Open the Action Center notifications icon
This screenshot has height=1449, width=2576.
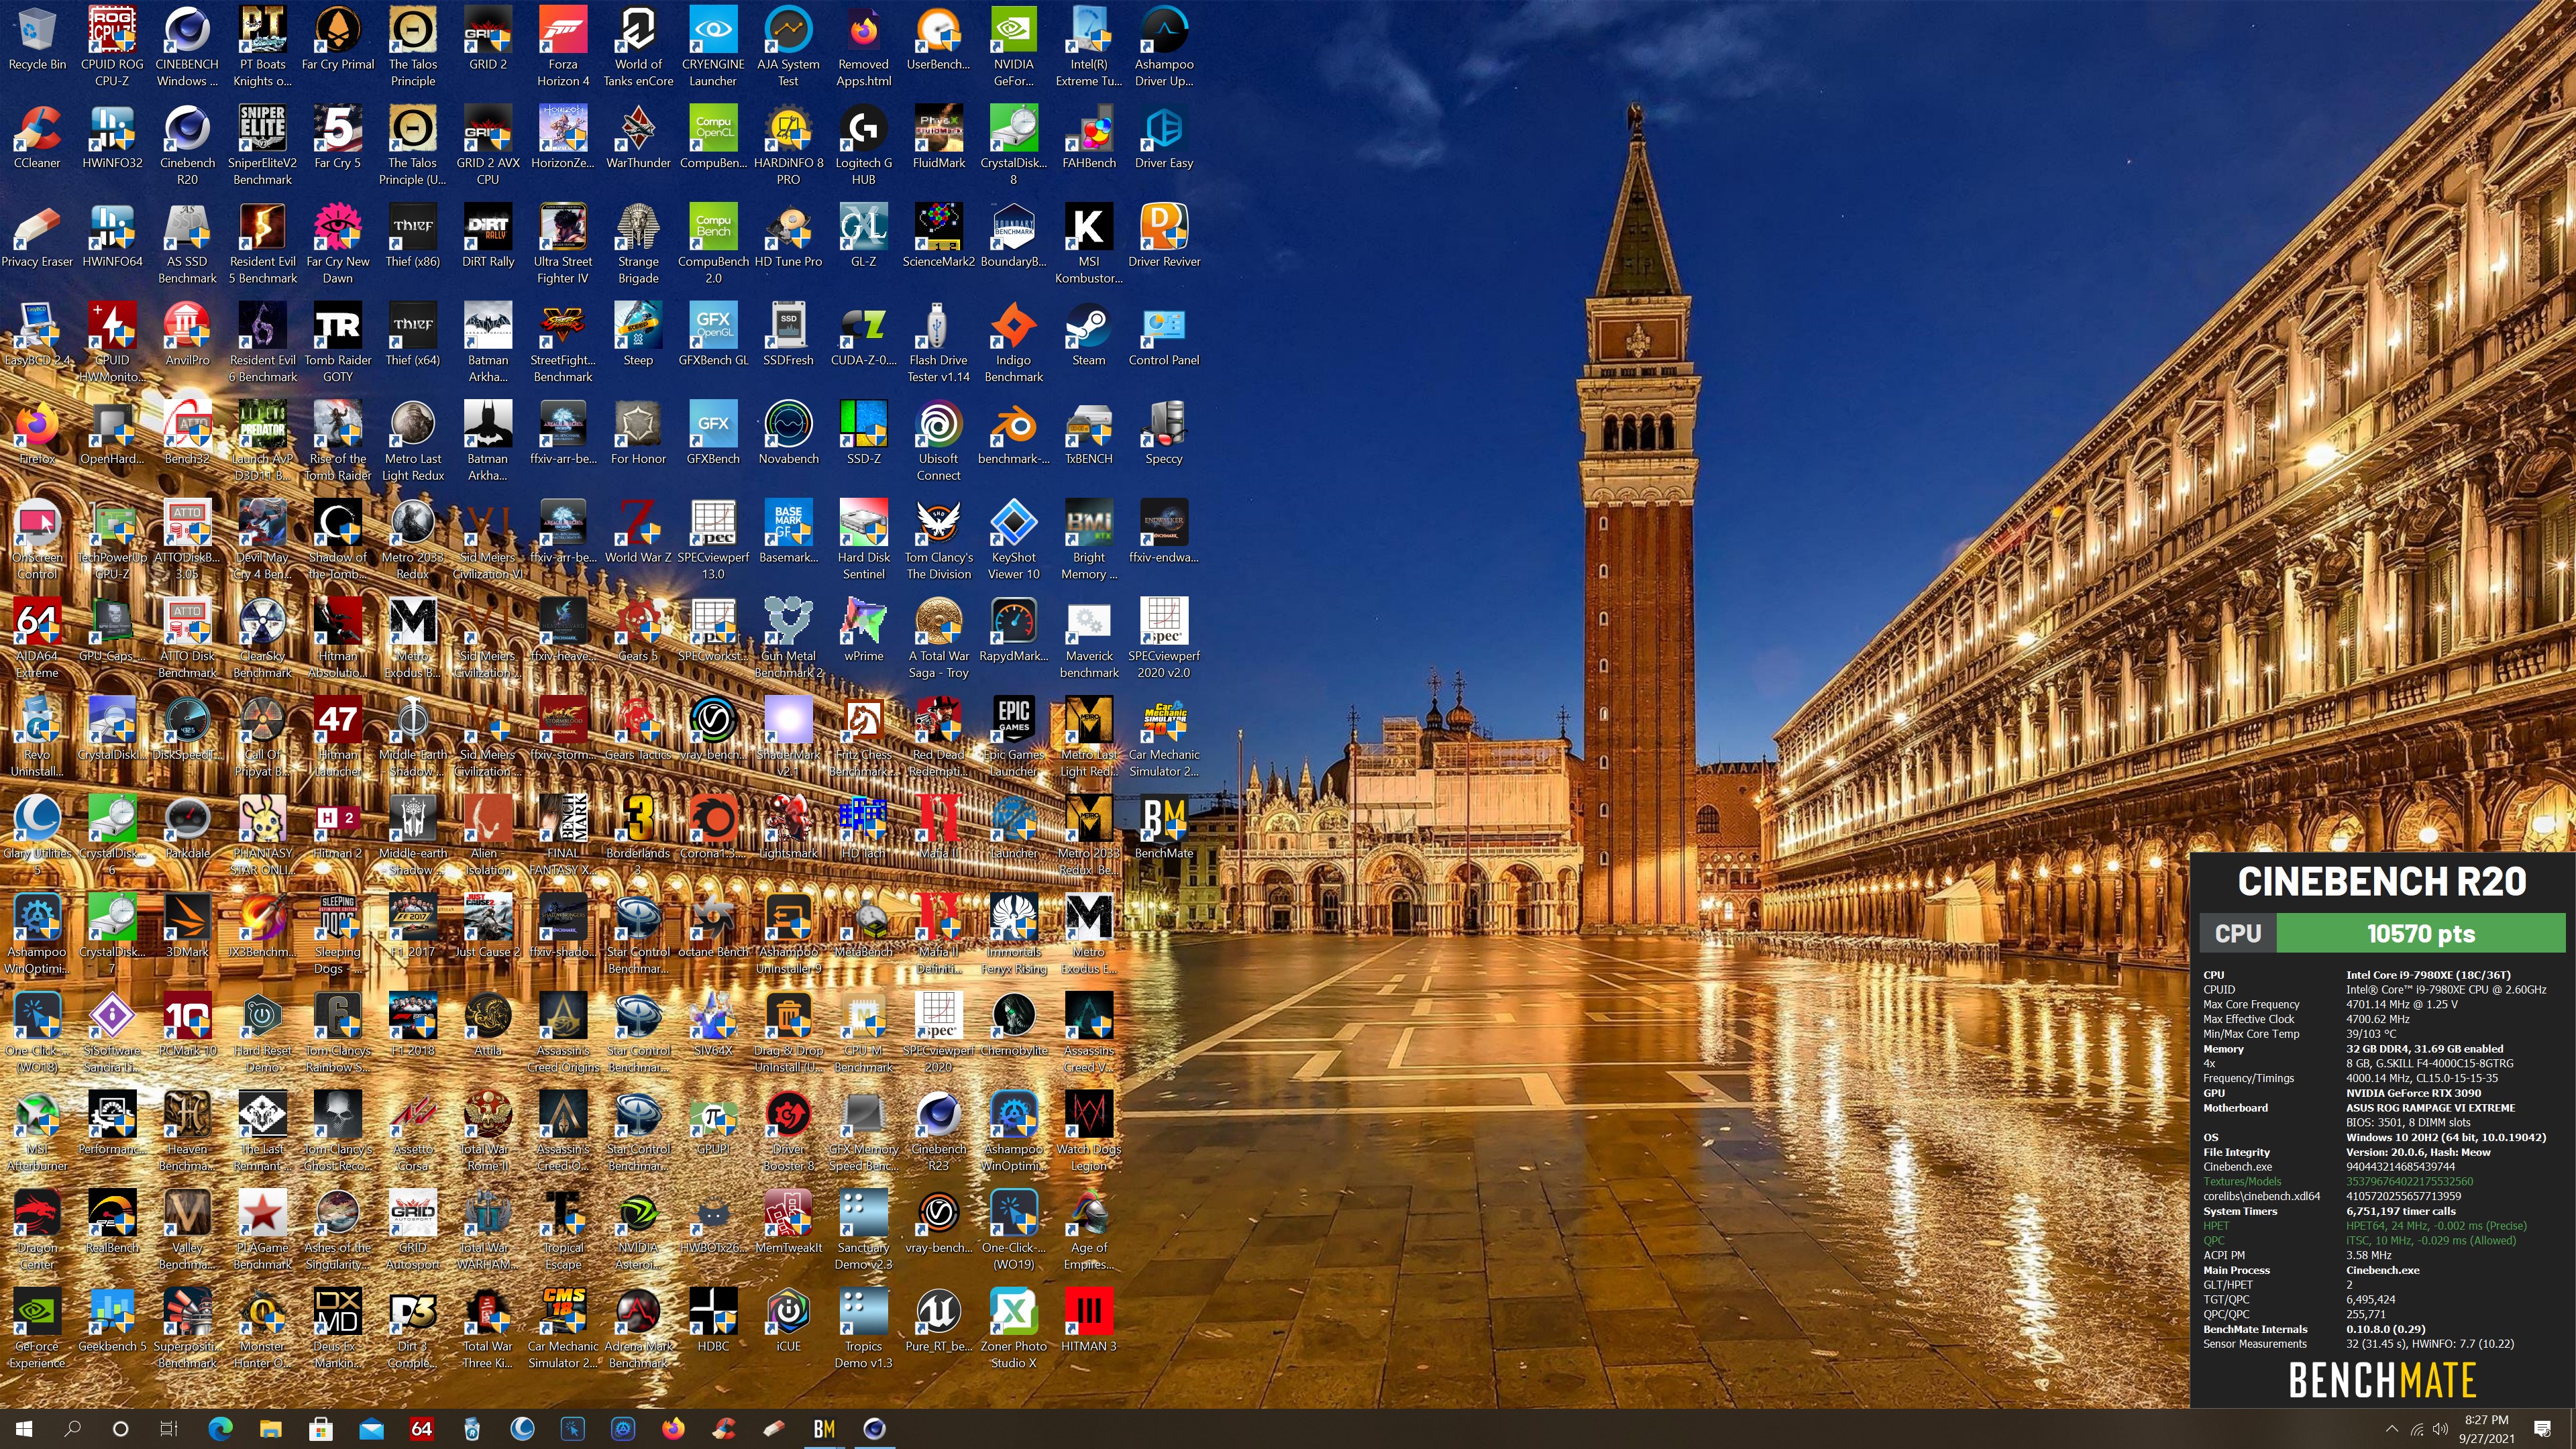(2543, 1429)
